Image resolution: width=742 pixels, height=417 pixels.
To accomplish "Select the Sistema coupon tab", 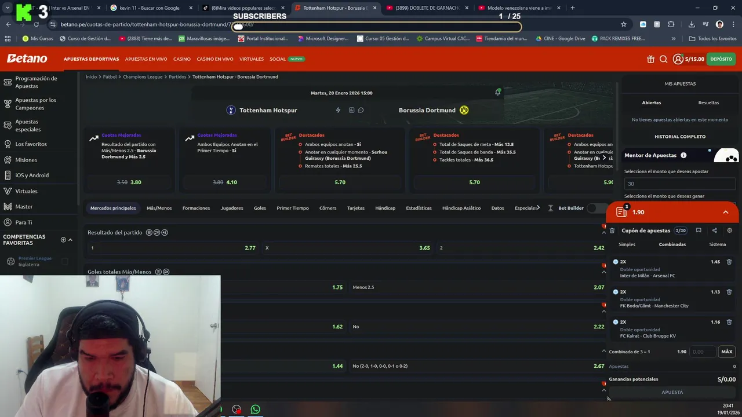I will point(718,244).
